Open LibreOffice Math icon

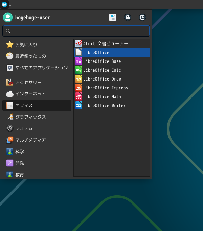(78, 96)
